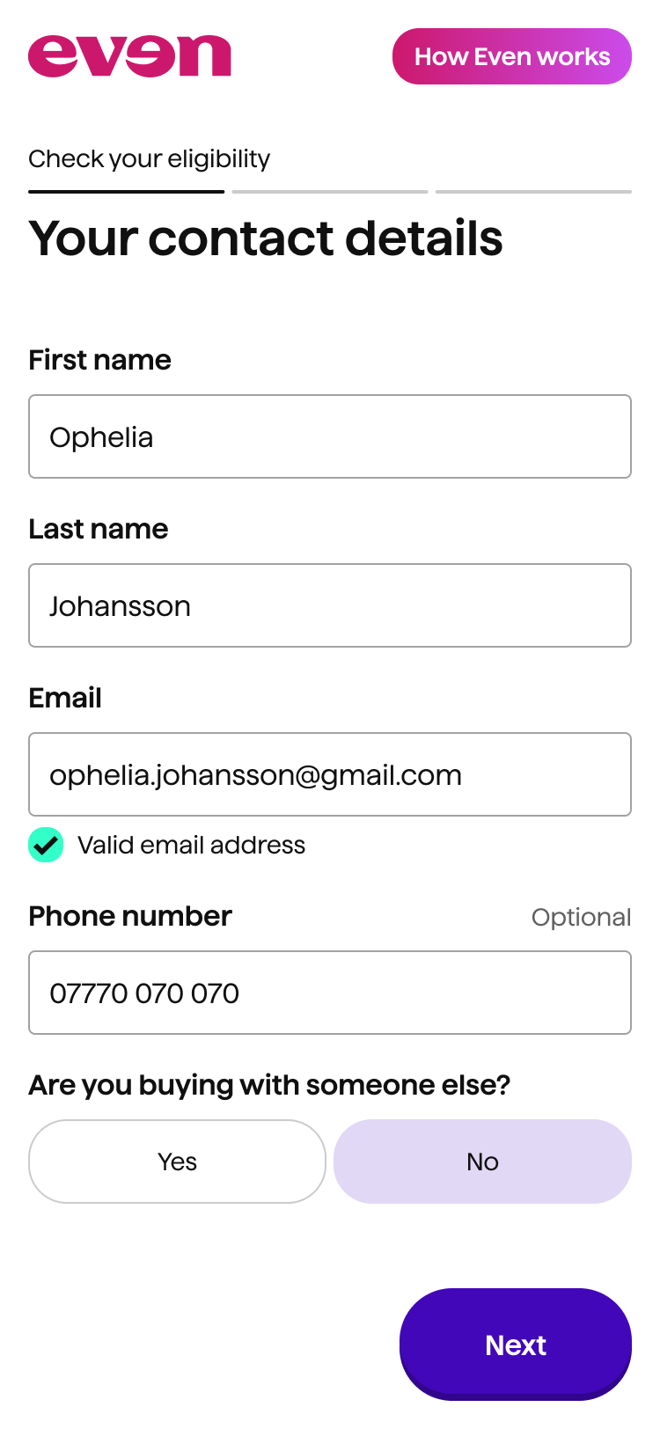Screen dimensions: 660x1429
Task: Click the first progress step bar
Action: (x=126, y=191)
